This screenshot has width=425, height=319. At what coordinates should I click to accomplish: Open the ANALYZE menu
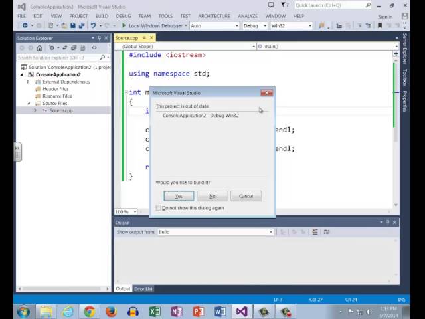pos(248,16)
